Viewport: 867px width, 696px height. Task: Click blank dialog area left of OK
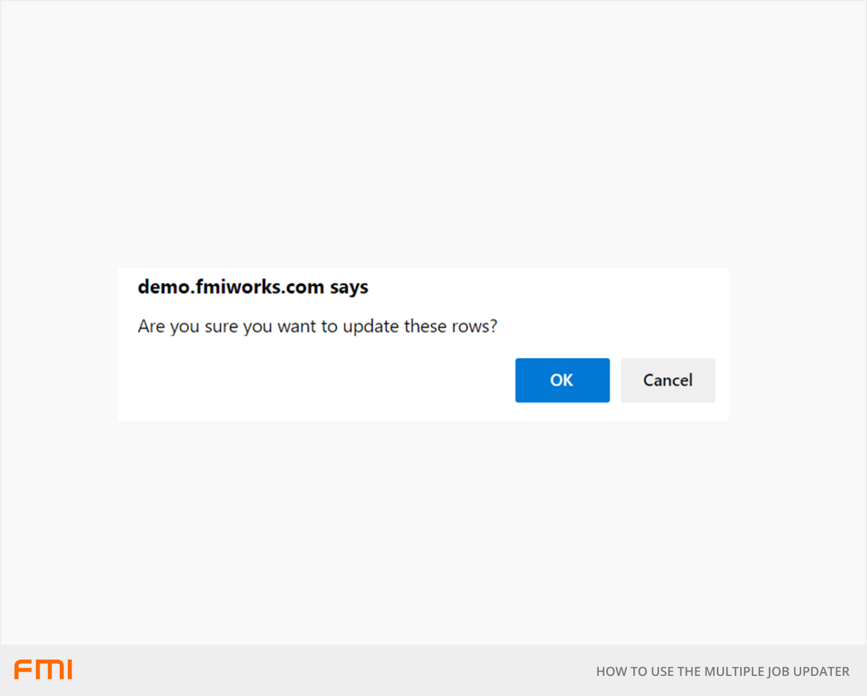point(314,381)
